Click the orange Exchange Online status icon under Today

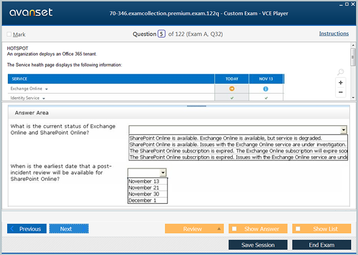[x=232, y=89]
